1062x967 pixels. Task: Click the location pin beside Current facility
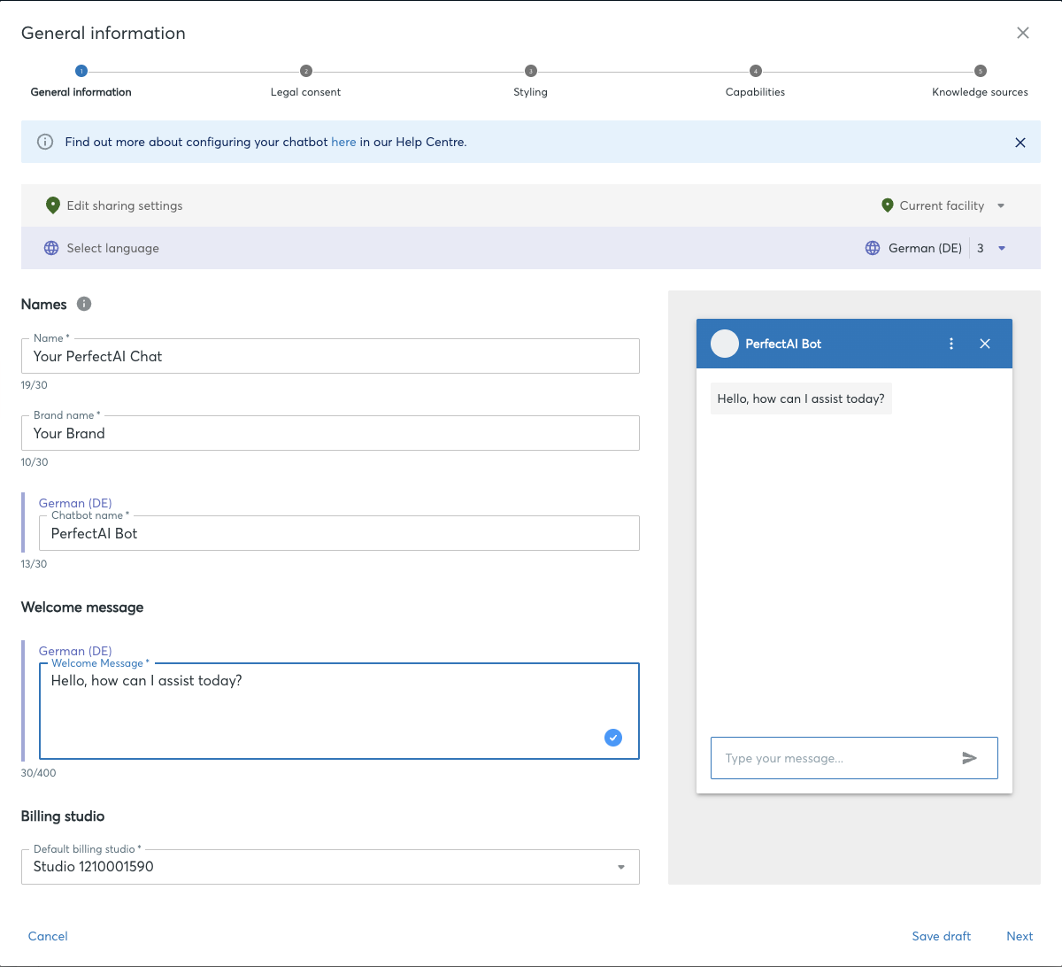tap(888, 205)
